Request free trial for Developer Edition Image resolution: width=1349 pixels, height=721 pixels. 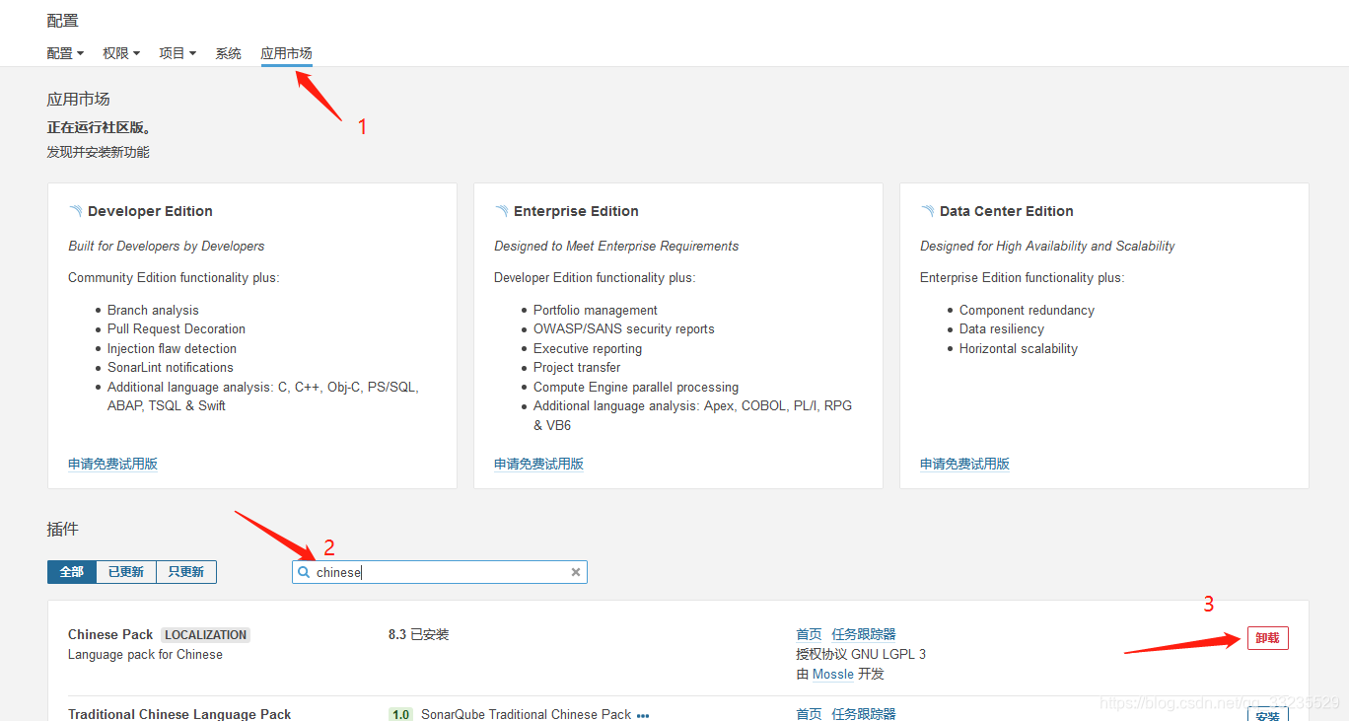click(x=112, y=464)
